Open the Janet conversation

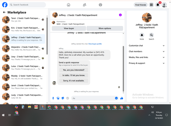[23, 87]
